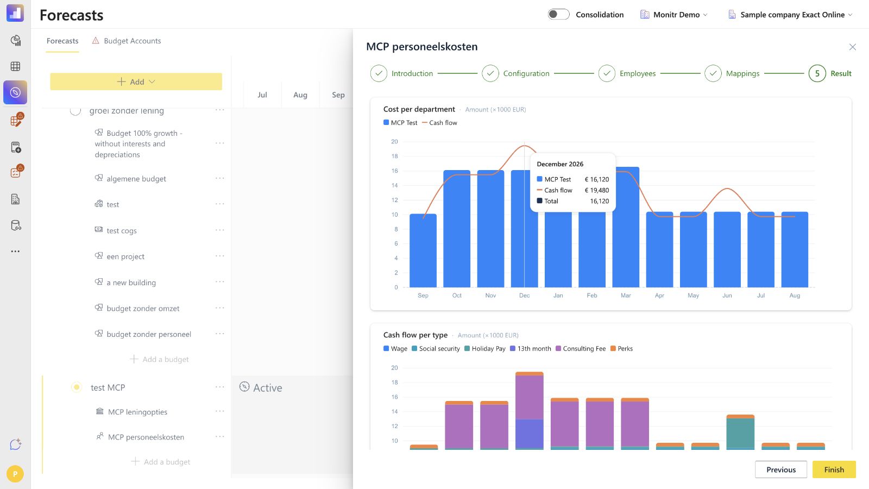Click the bank icon next to MCP leningopties
The height and width of the screenshot is (489, 869).
click(x=100, y=411)
